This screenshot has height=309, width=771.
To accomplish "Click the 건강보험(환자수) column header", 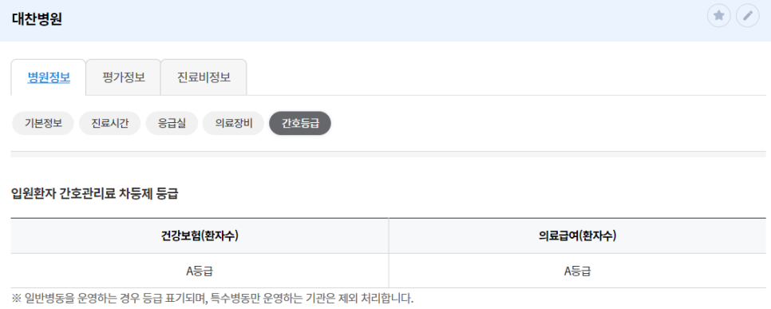I will [x=200, y=236].
